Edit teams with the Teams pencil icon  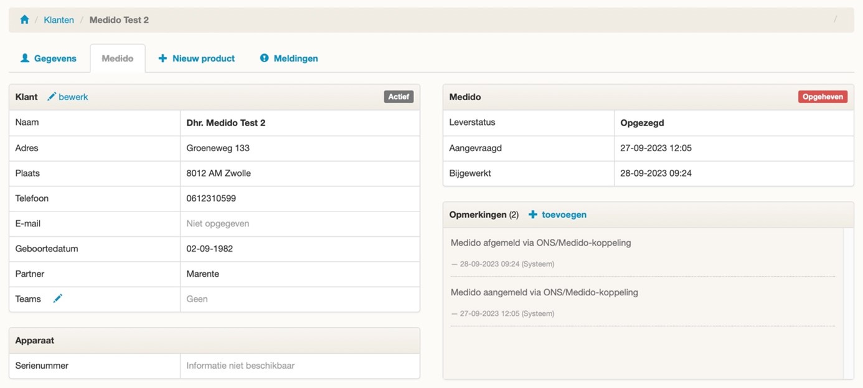click(x=58, y=298)
